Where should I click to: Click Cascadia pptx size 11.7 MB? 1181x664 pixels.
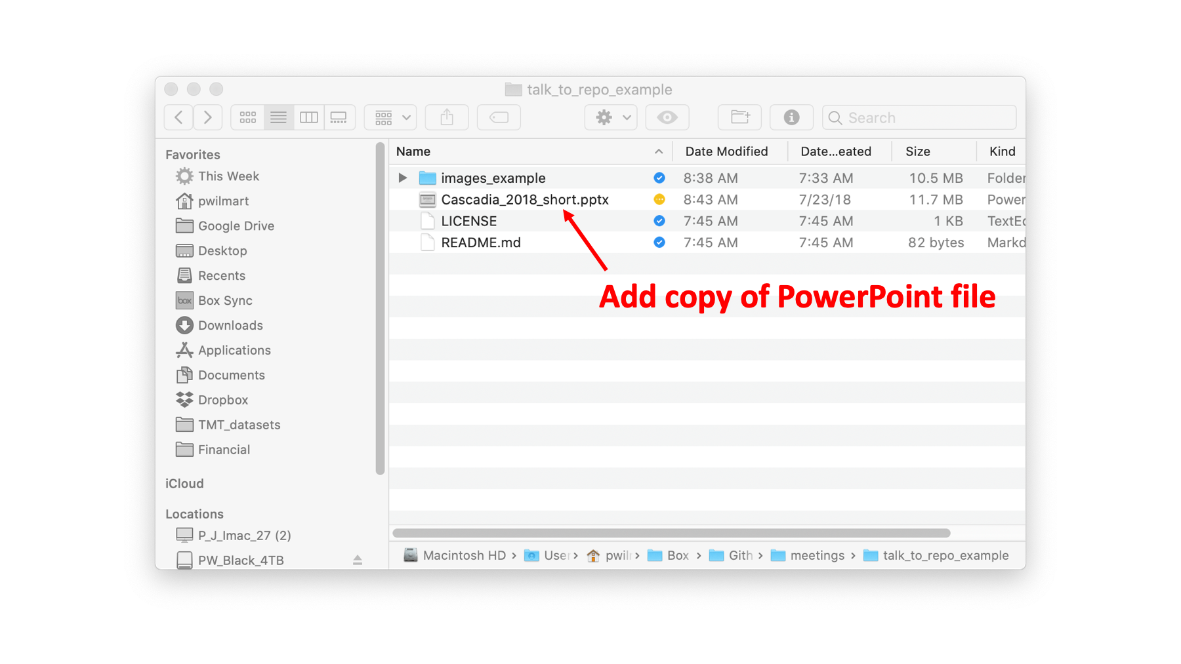936,199
